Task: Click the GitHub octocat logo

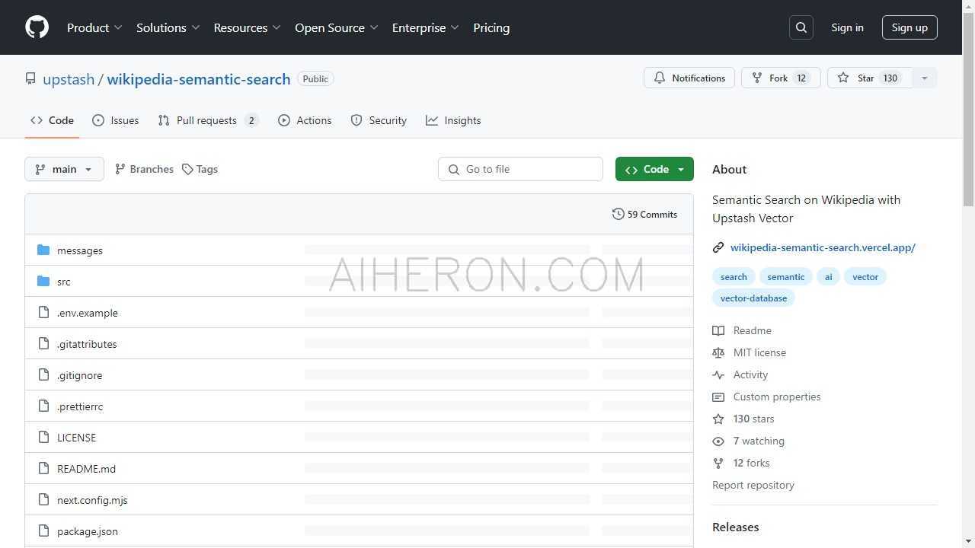Action: click(37, 27)
